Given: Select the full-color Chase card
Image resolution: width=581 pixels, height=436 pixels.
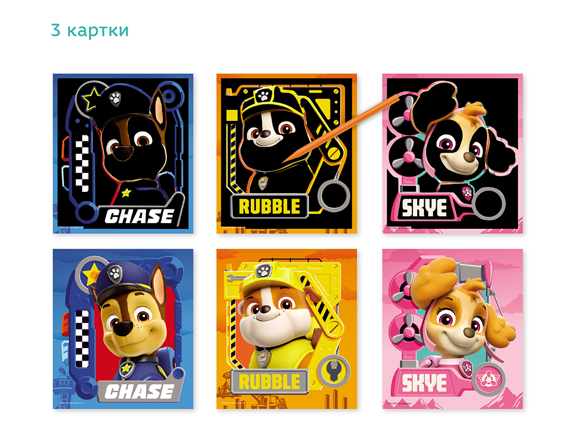Looking at the screenshot, I should [x=123, y=329].
